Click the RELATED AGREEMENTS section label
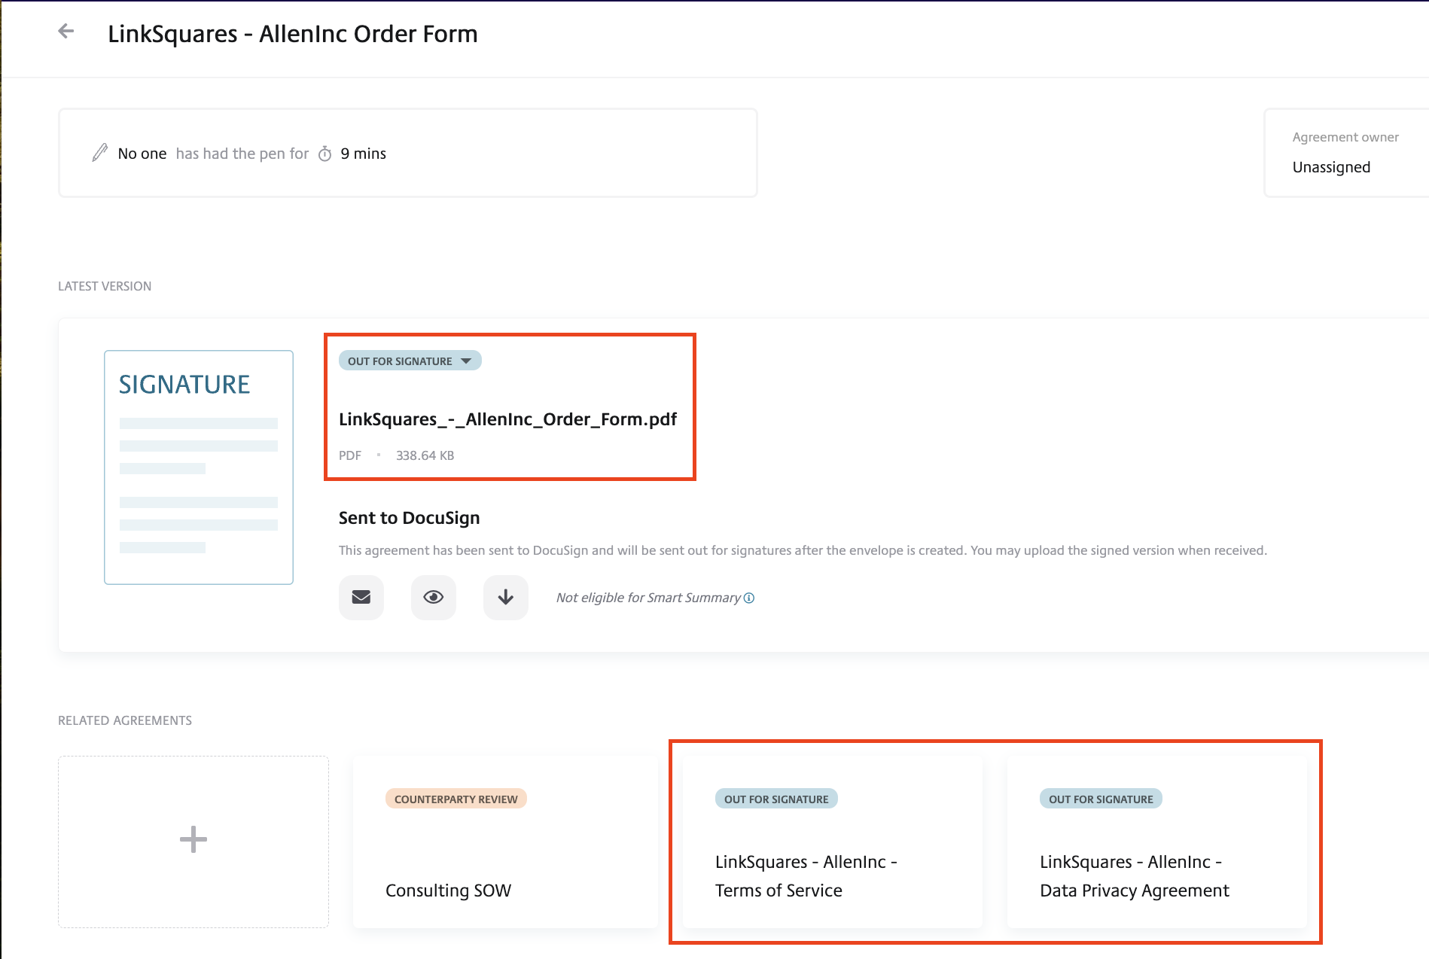This screenshot has height=959, width=1429. click(125, 720)
